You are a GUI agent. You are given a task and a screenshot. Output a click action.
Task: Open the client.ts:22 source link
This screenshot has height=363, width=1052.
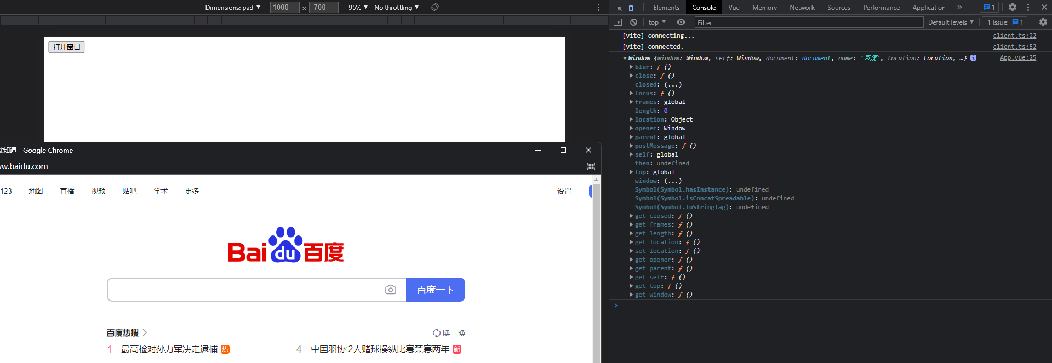[x=1014, y=36]
